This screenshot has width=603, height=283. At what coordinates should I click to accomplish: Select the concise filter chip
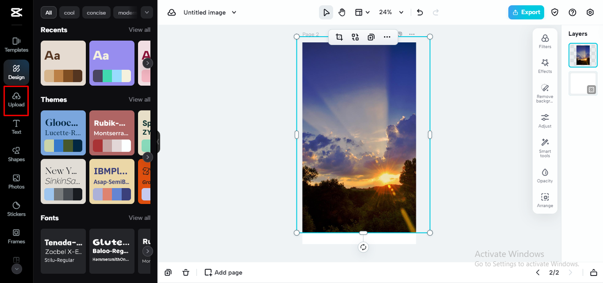[x=97, y=13]
